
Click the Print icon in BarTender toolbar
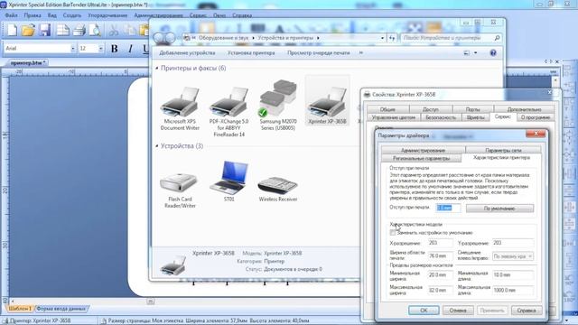tap(79, 30)
